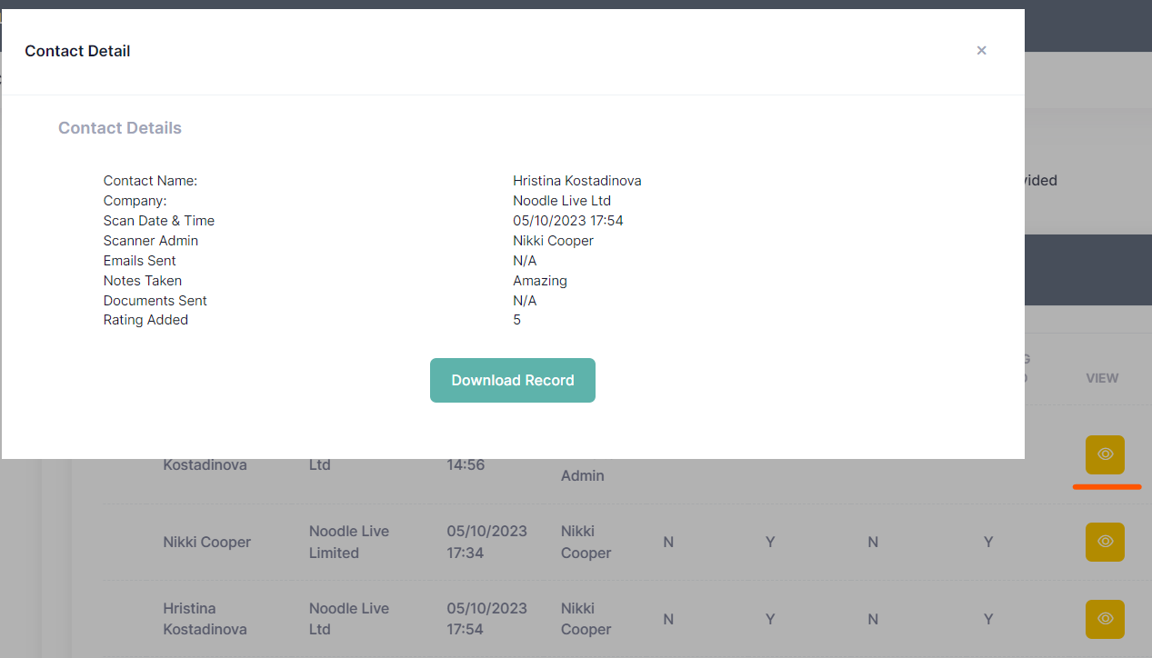
Task: Click the VIEW column header
Action: (1101, 378)
